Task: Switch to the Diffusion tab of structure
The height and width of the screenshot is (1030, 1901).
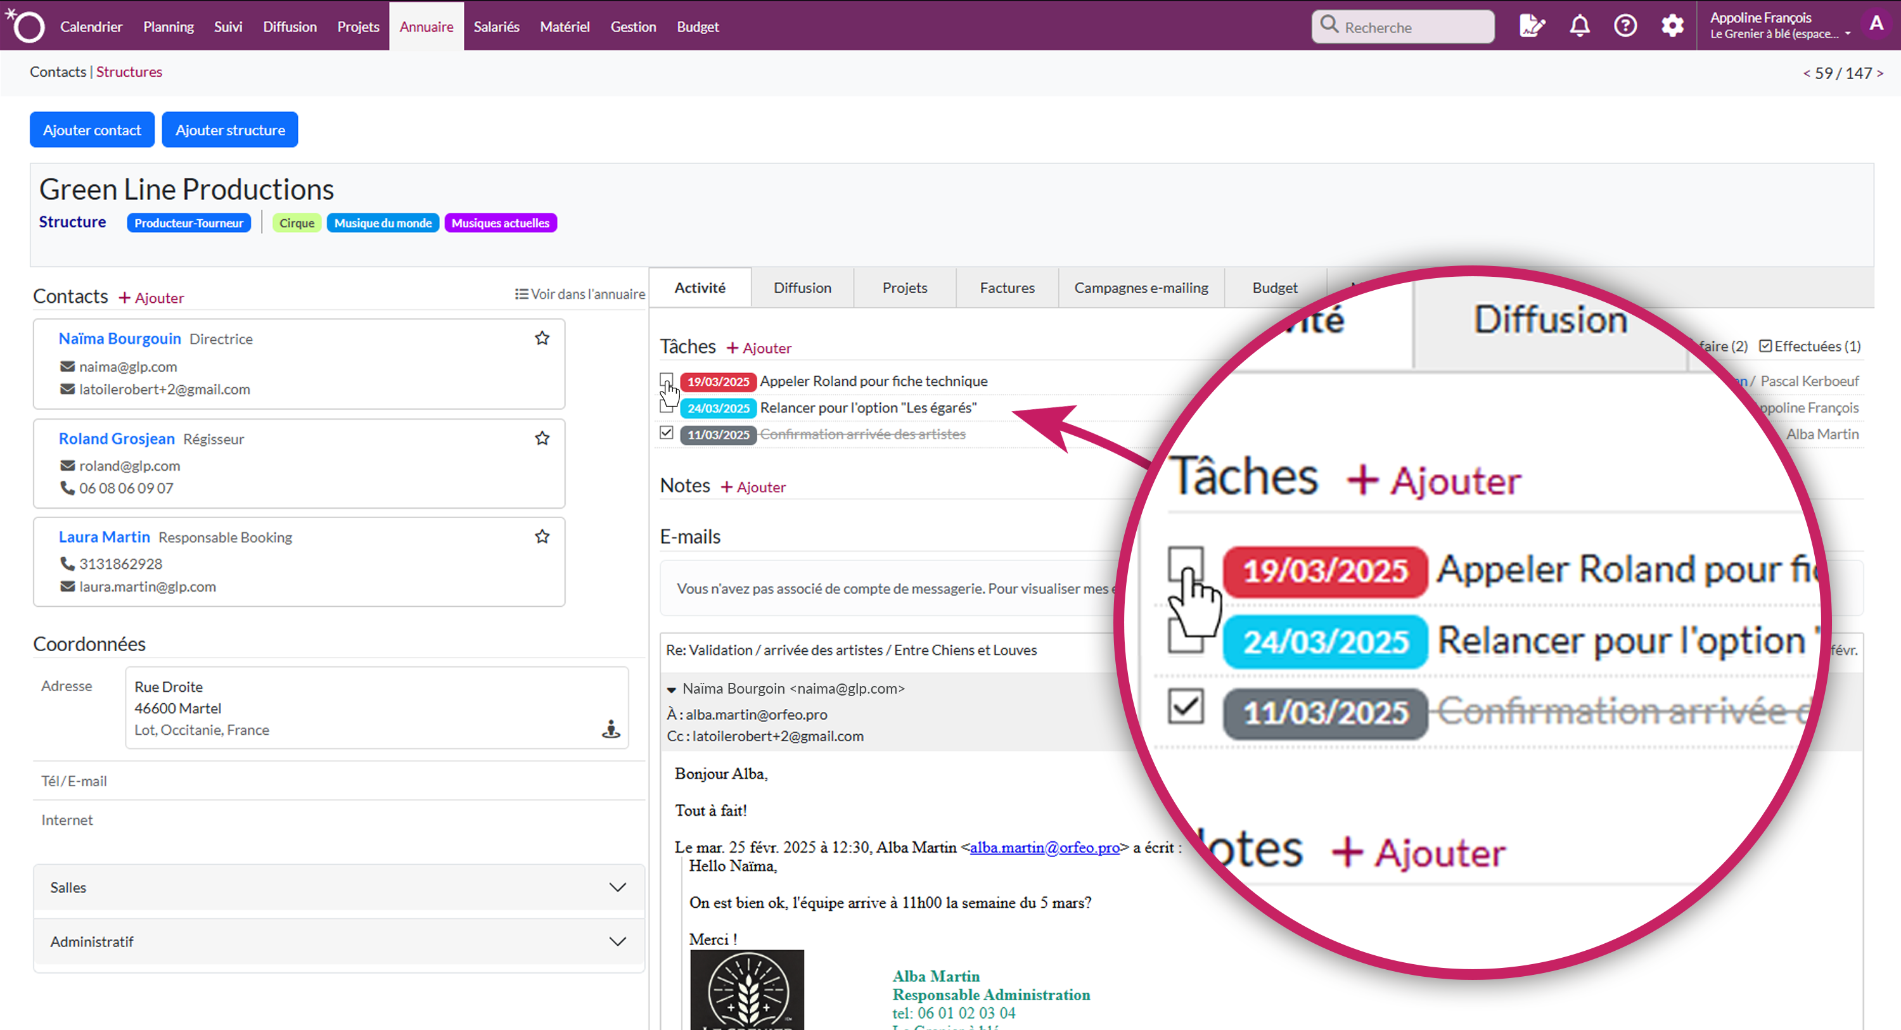Action: (x=802, y=288)
